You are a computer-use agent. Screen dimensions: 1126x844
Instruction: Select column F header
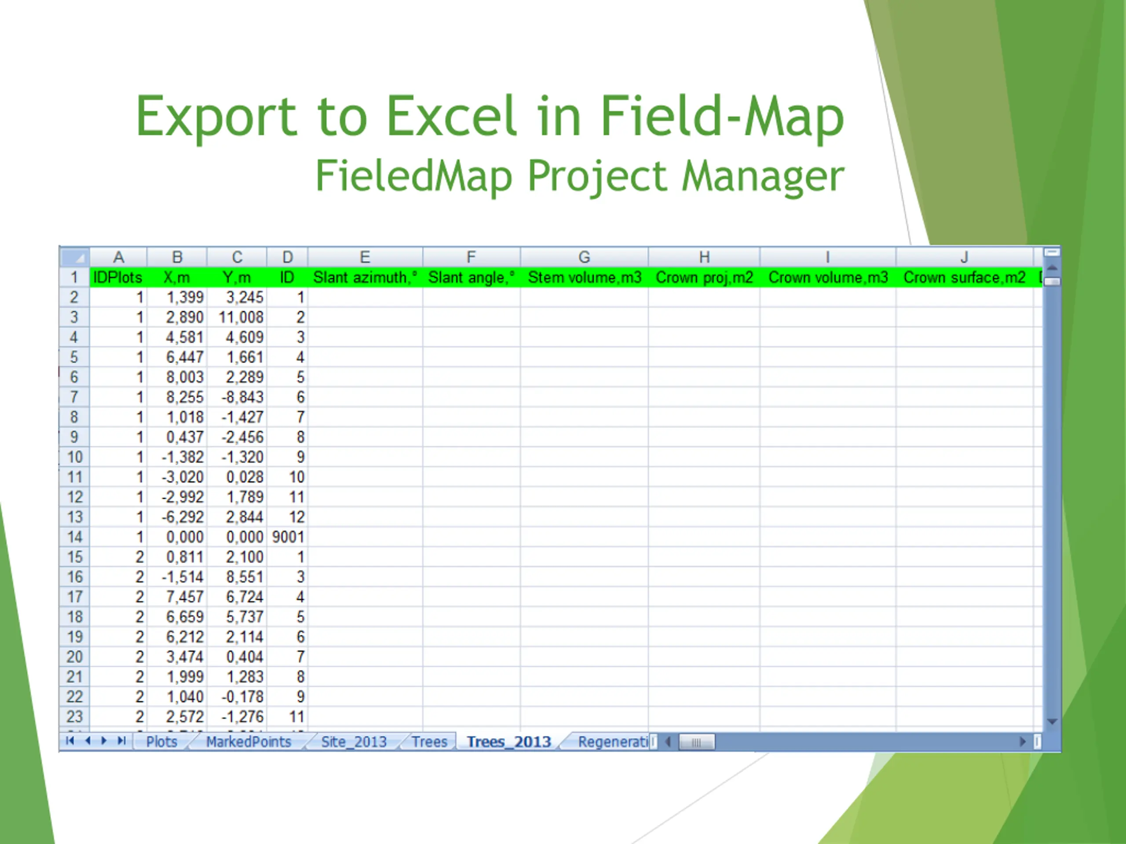pyautogui.click(x=472, y=257)
